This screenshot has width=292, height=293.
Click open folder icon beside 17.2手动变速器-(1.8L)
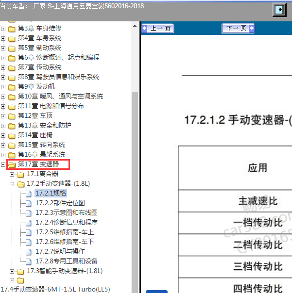(x=20, y=184)
